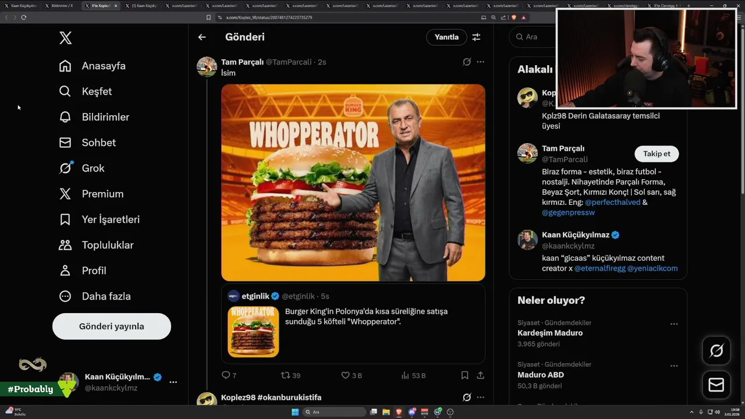Open @eternalfiregg mention link
Image resolution: width=745 pixels, height=419 pixels.
(x=599, y=268)
